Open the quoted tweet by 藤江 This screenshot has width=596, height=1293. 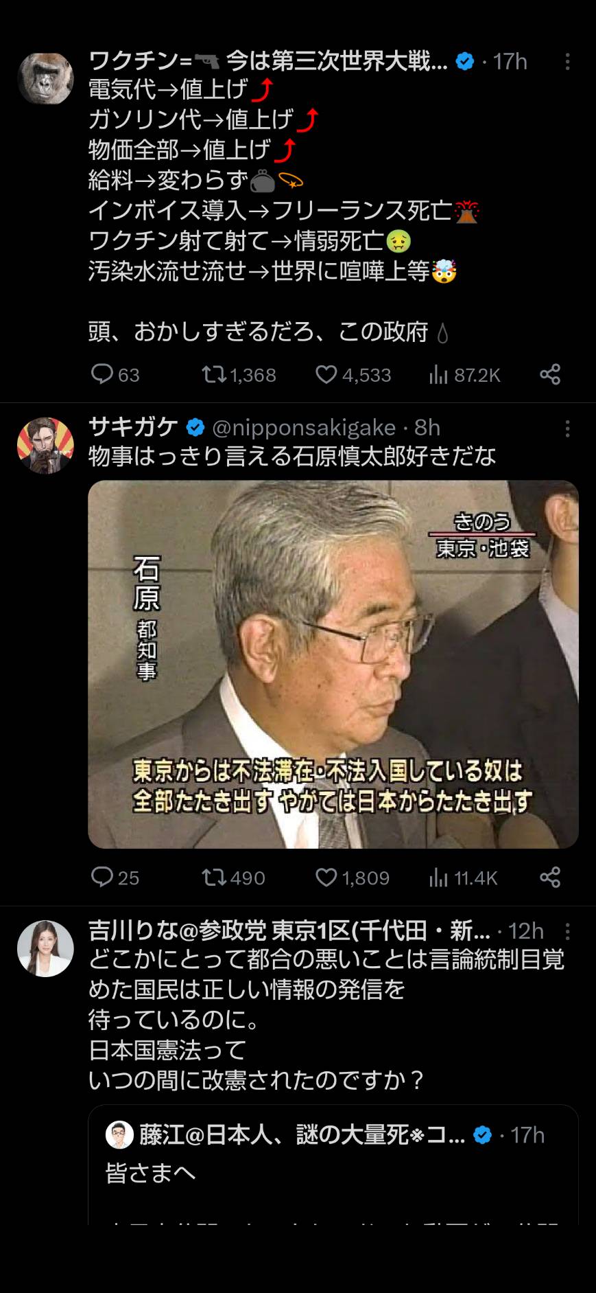coord(333,1165)
